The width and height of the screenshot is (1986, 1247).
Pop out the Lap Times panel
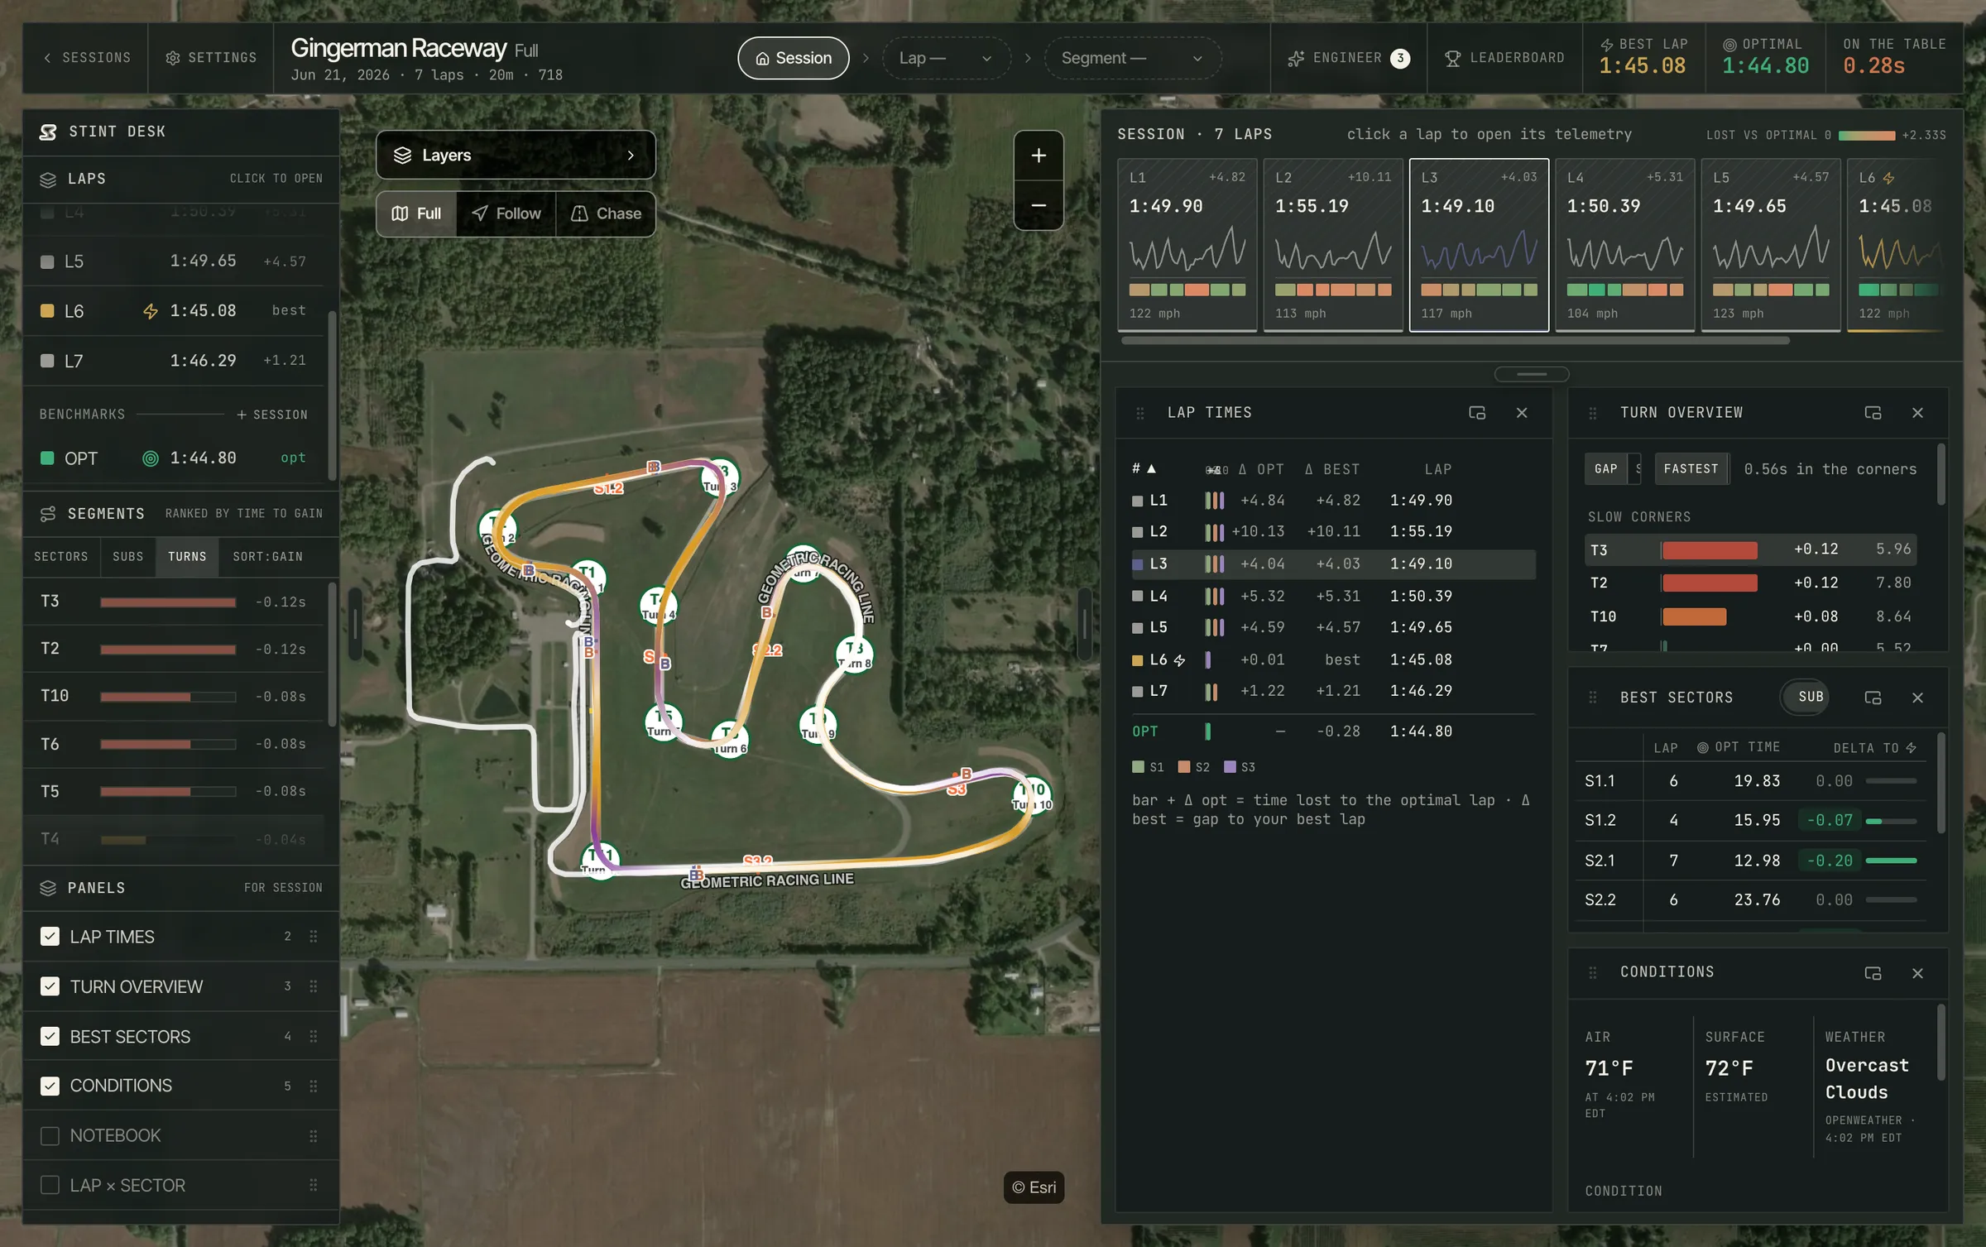tap(1477, 413)
